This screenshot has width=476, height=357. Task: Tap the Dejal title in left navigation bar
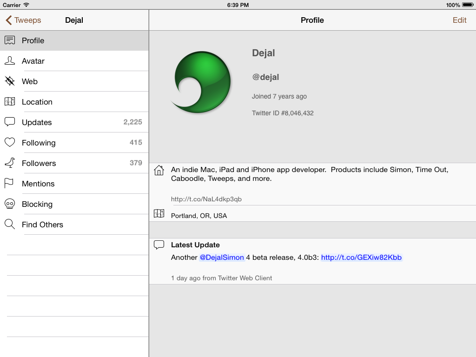[x=74, y=20]
